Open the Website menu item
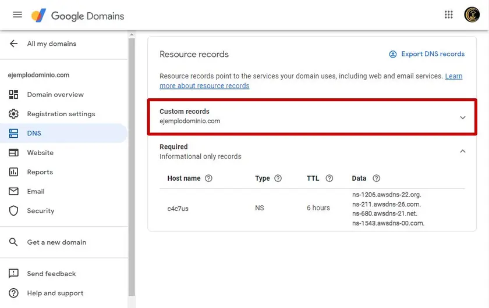This screenshot has width=489, height=308. tap(40, 153)
